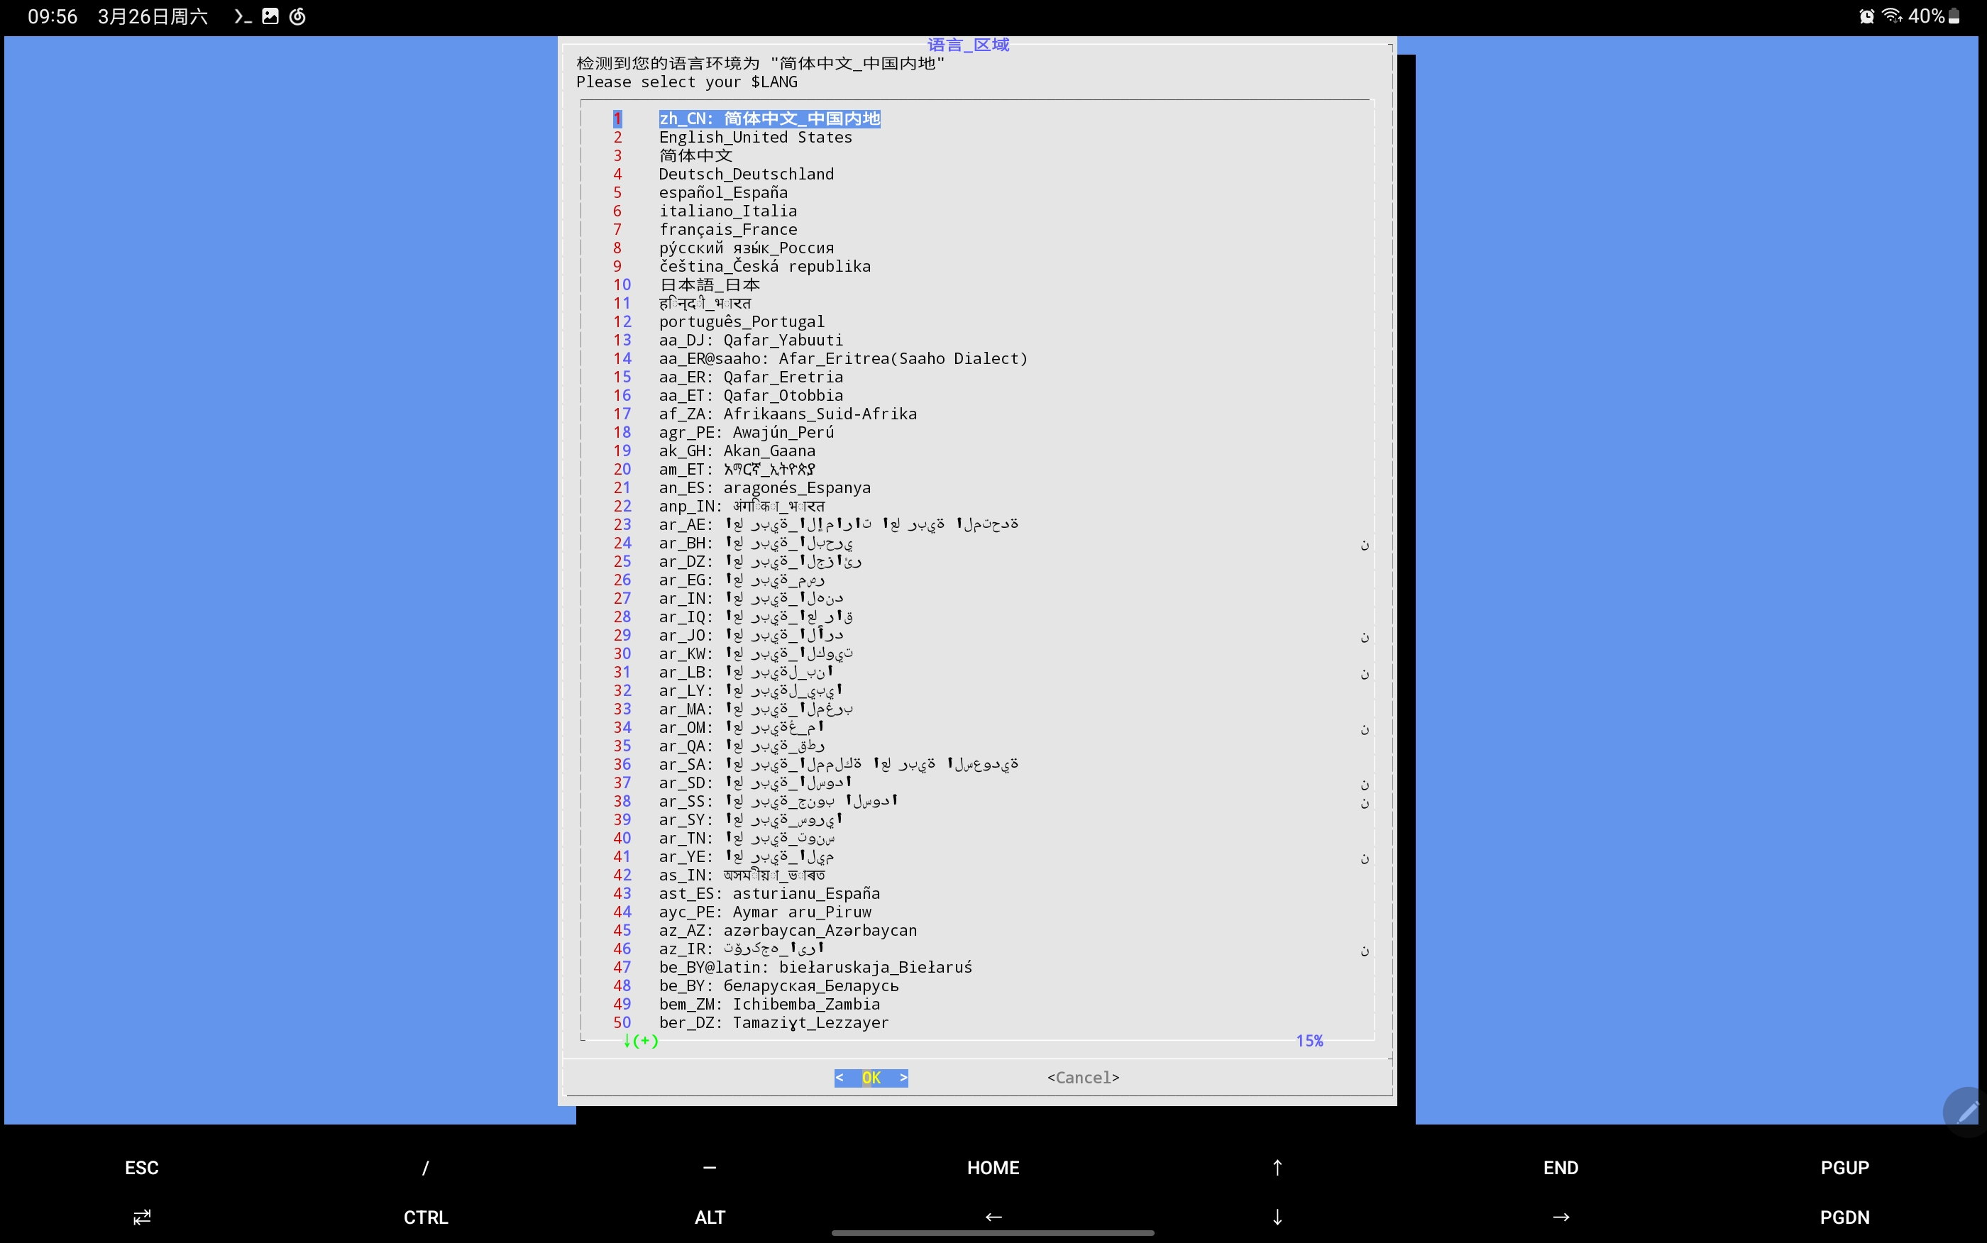1987x1243 pixels.
Task: Tap the ALT modifier key
Action: click(x=710, y=1217)
